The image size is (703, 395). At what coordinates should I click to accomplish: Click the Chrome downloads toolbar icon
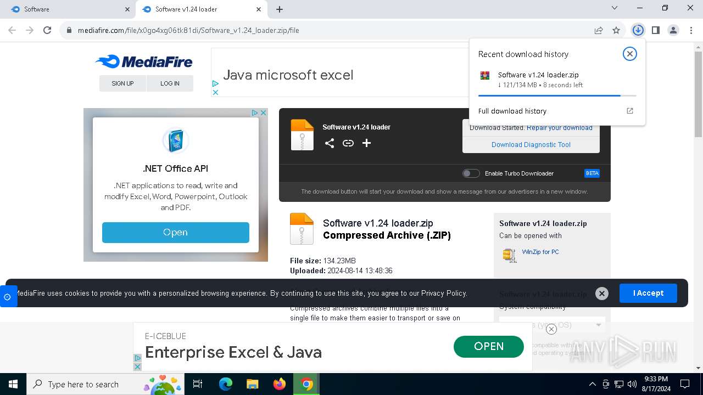638,30
